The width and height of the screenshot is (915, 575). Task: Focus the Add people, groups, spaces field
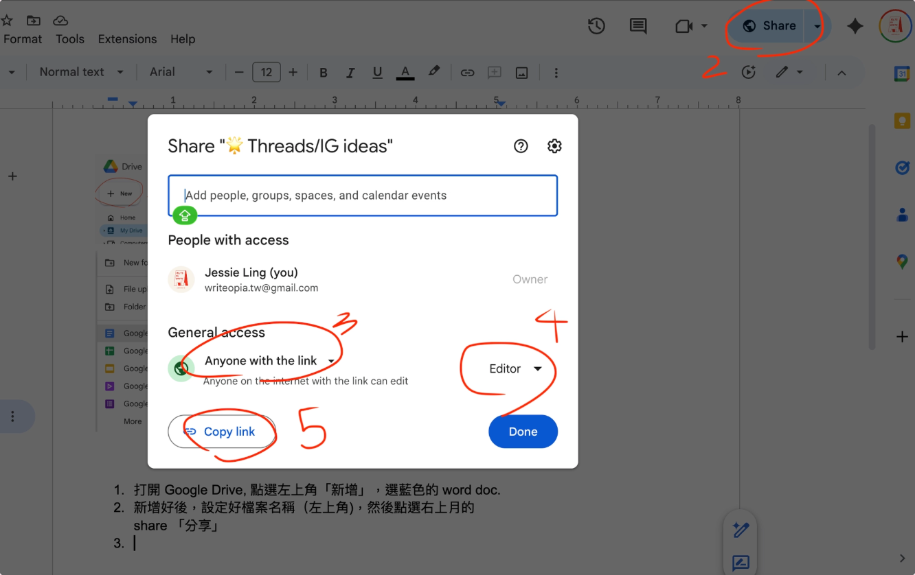(363, 196)
